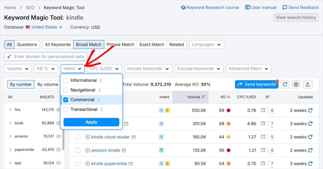Viewport: 323px width, 169px height.
Task: Click Volume column sort icon
Action: click(203, 97)
